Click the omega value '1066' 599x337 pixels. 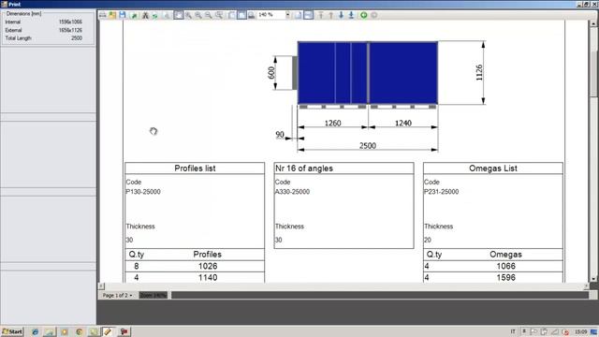pyautogui.click(x=506, y=266)
